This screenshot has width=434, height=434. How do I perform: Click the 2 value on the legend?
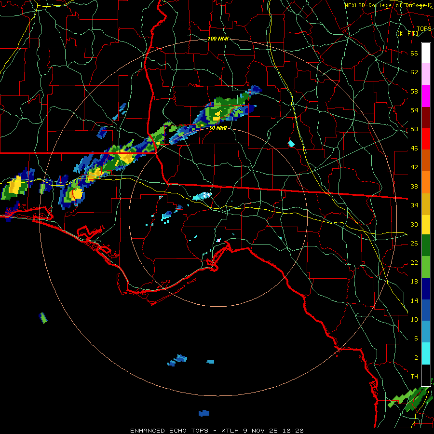click(x=416, y=357)
